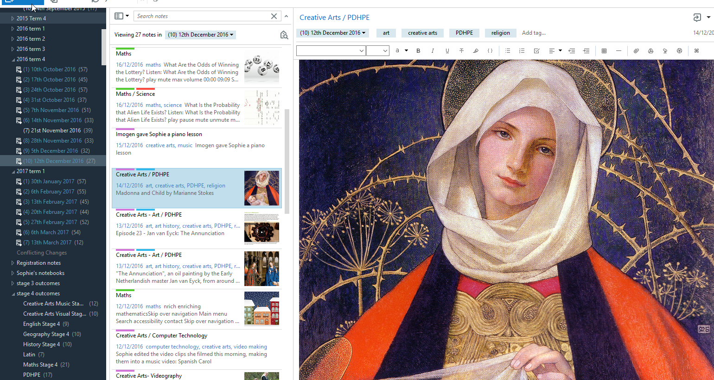This screenshot has width=714, height=380.
Task: Add a Google Drive file
Action: click(650, 51)
